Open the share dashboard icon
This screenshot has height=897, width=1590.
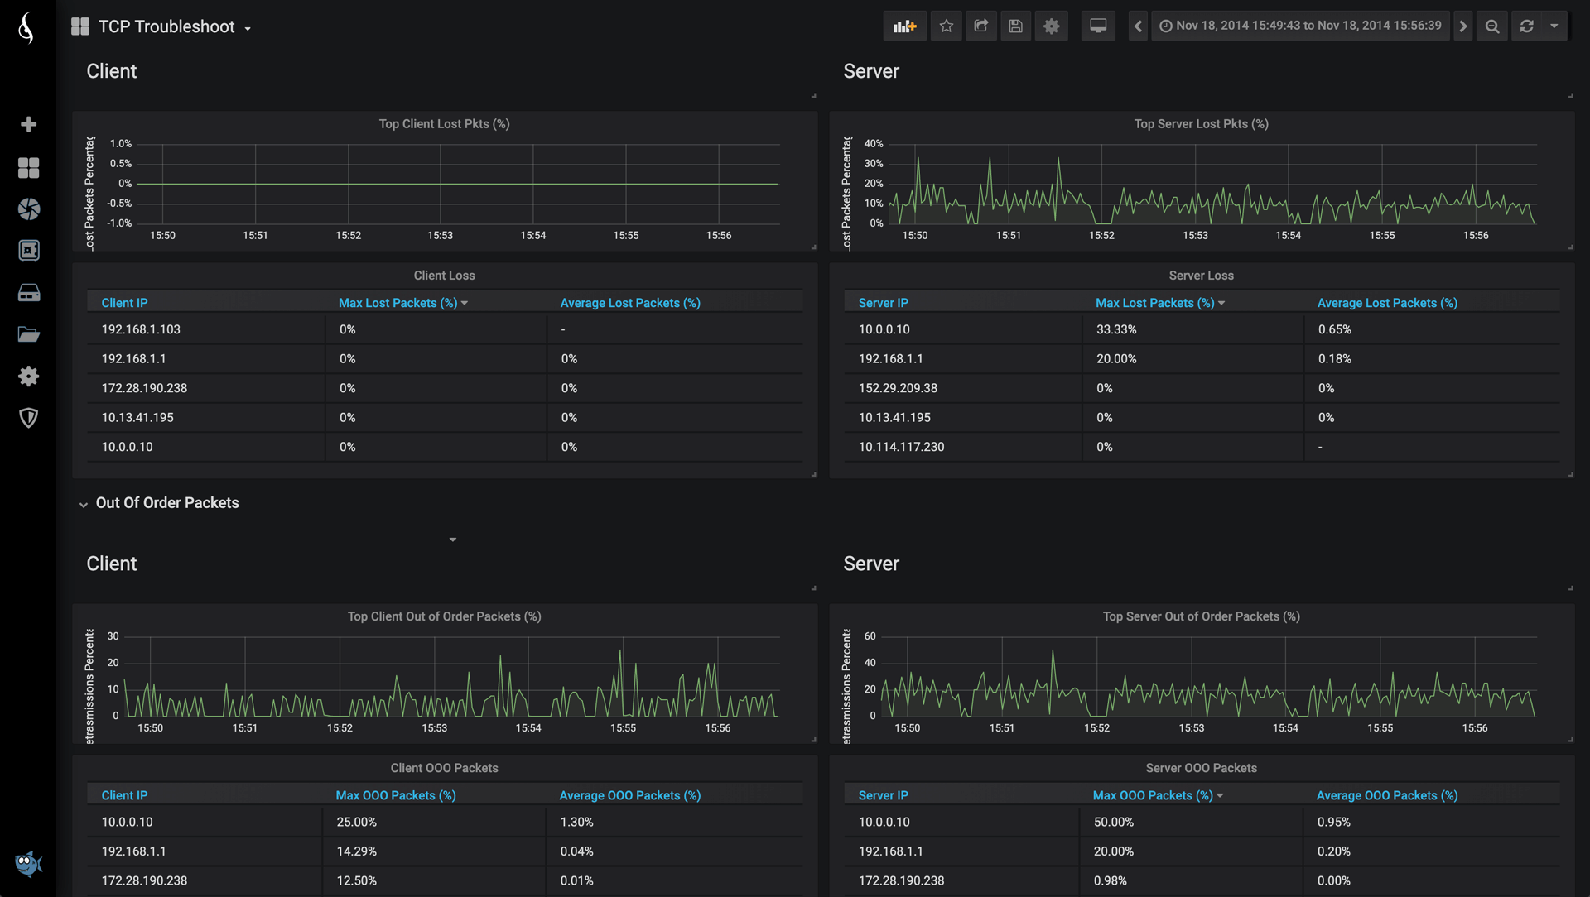tap(981, 26)
